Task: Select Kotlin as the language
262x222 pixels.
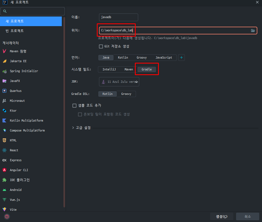Action: tap(123, 58)
